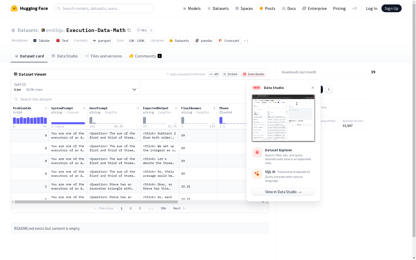The image size is (416, 260).
Task: Click the Data Studio preview thumbnail
Action: pyautogui.click(x=283, y=118)
